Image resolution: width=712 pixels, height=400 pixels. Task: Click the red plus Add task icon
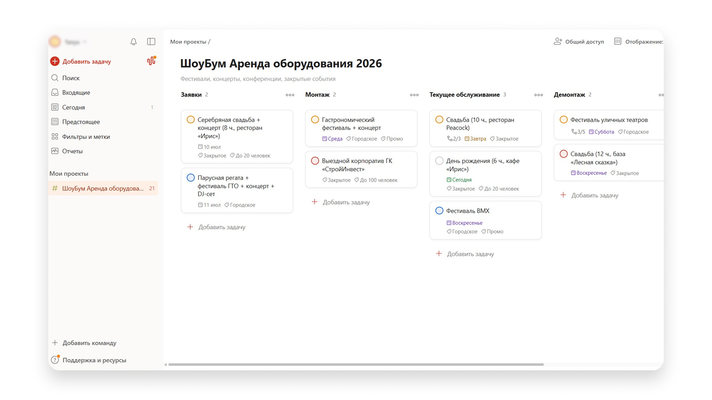[x=55, y=61]
